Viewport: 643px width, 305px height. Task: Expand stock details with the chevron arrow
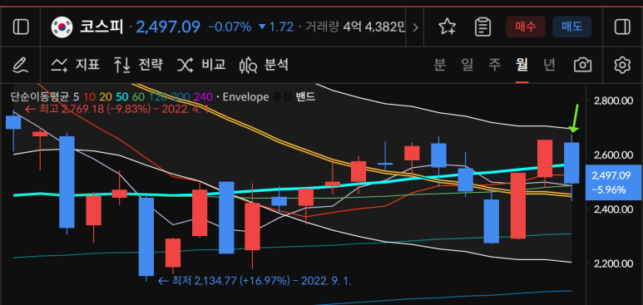[415, 27]
